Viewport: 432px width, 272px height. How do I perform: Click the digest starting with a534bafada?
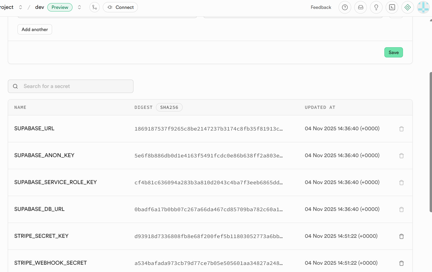pos(209,263)
